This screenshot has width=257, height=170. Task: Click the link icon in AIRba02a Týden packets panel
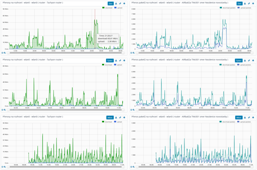pos(249,61)
